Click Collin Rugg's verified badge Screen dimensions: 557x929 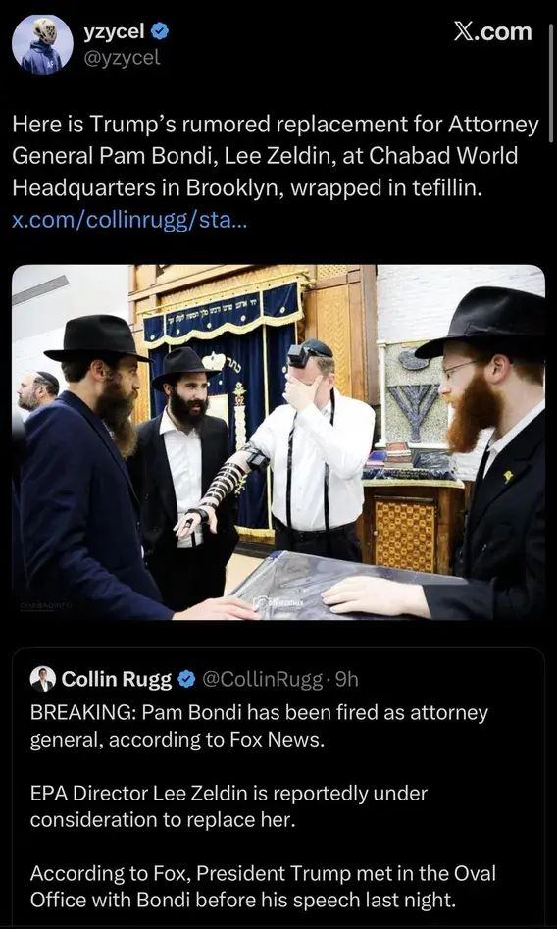[187, 679]
